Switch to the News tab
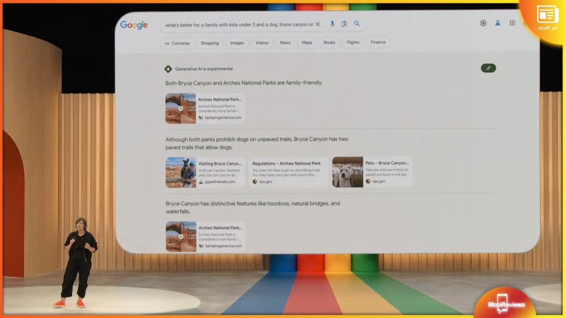Image resolution: width=566 pixels, height=318 pixels. (x=285, y=43)
